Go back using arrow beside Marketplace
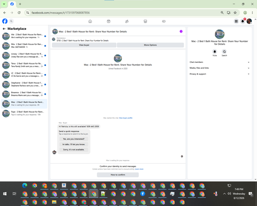Screen dimensions: 257x206 pos(4,29)
